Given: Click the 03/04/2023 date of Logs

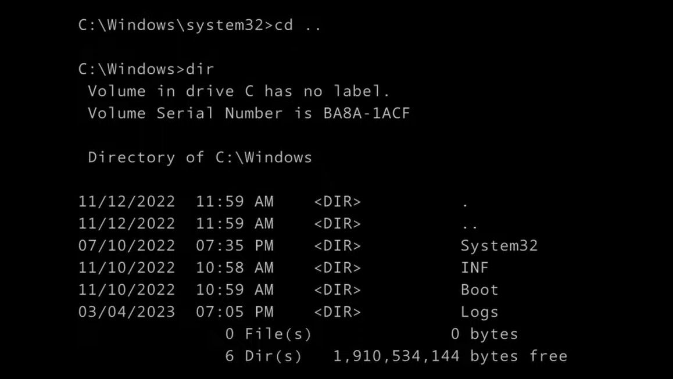Looking at the screenshot, I should 126,312.
